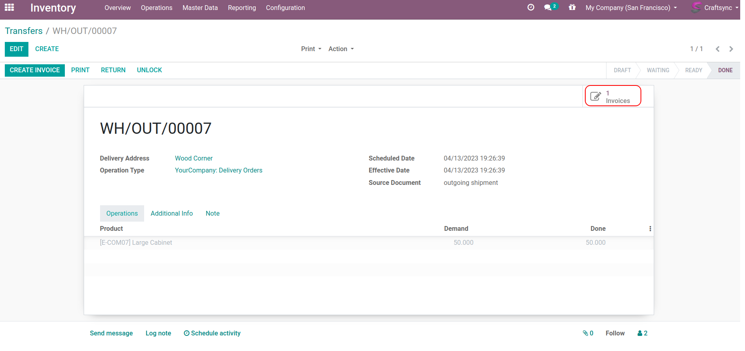Go to the previous record arrow

tap(717, 49)
